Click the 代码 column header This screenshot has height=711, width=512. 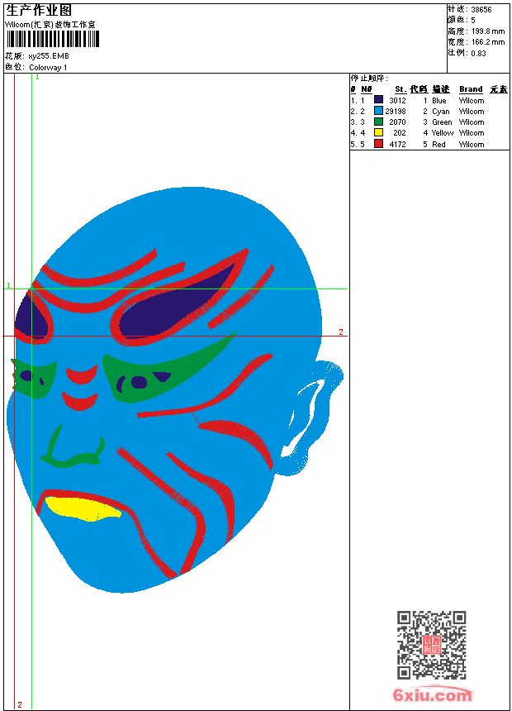[x=419, y=89]
